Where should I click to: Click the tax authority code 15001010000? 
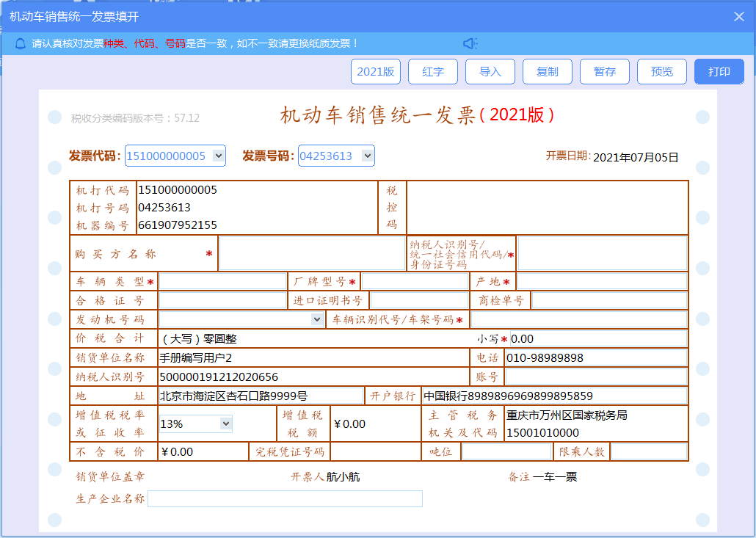542,433
